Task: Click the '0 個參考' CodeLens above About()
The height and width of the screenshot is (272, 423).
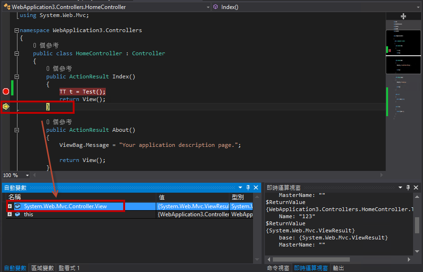Action: 59,122
